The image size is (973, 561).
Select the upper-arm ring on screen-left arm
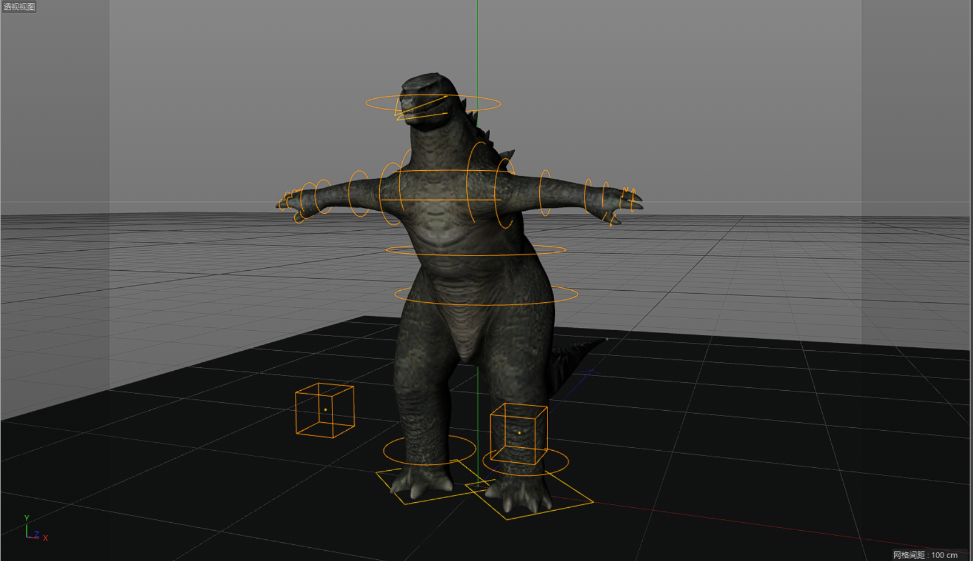(359, 194)
